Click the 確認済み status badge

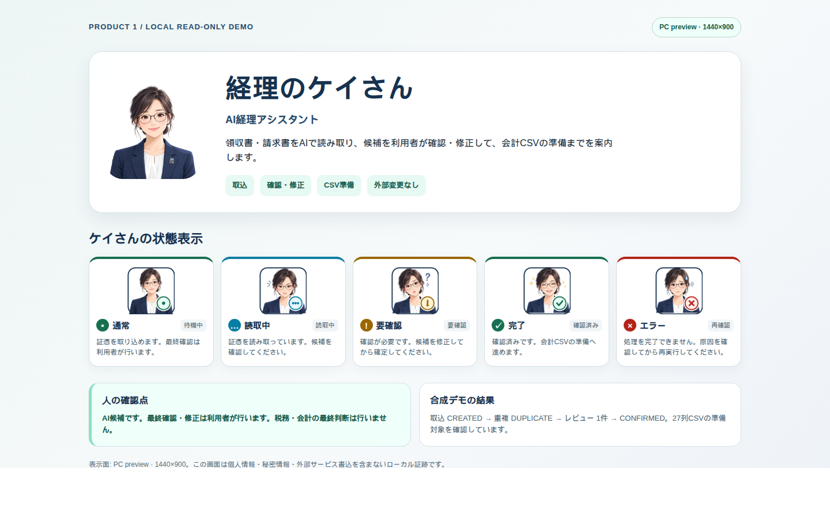tap(586, 326)
